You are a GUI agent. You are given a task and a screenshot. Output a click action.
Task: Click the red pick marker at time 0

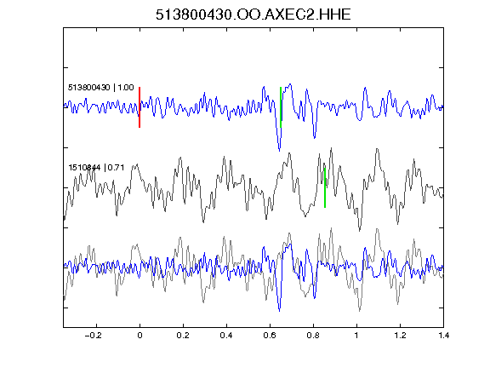[140, 107]
